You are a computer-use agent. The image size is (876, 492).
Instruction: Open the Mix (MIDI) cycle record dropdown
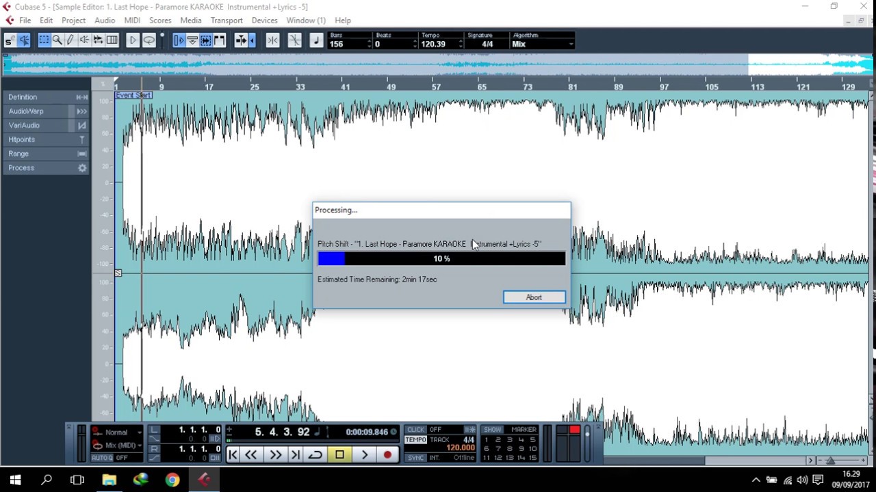pyautogui.click(x=116, y=445)
